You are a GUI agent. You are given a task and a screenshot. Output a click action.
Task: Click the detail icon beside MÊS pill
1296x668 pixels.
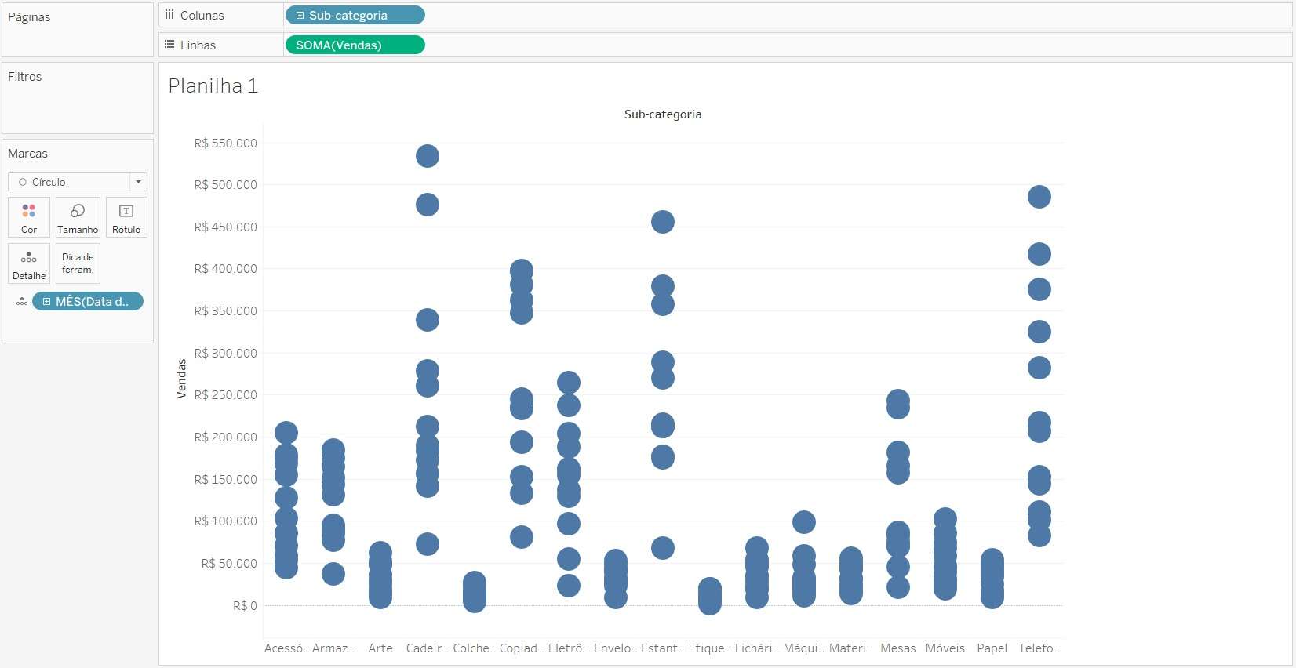click(x=22, y=302)
